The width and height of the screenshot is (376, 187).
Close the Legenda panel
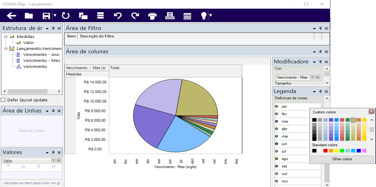[326, 92]
